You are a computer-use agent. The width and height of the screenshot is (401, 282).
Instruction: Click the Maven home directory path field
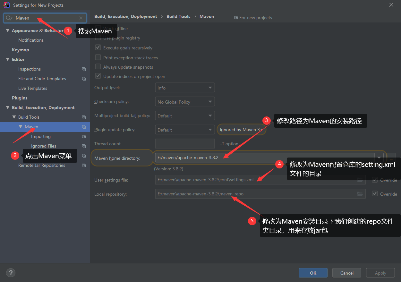pyautogui.click(x=265, y=158)
